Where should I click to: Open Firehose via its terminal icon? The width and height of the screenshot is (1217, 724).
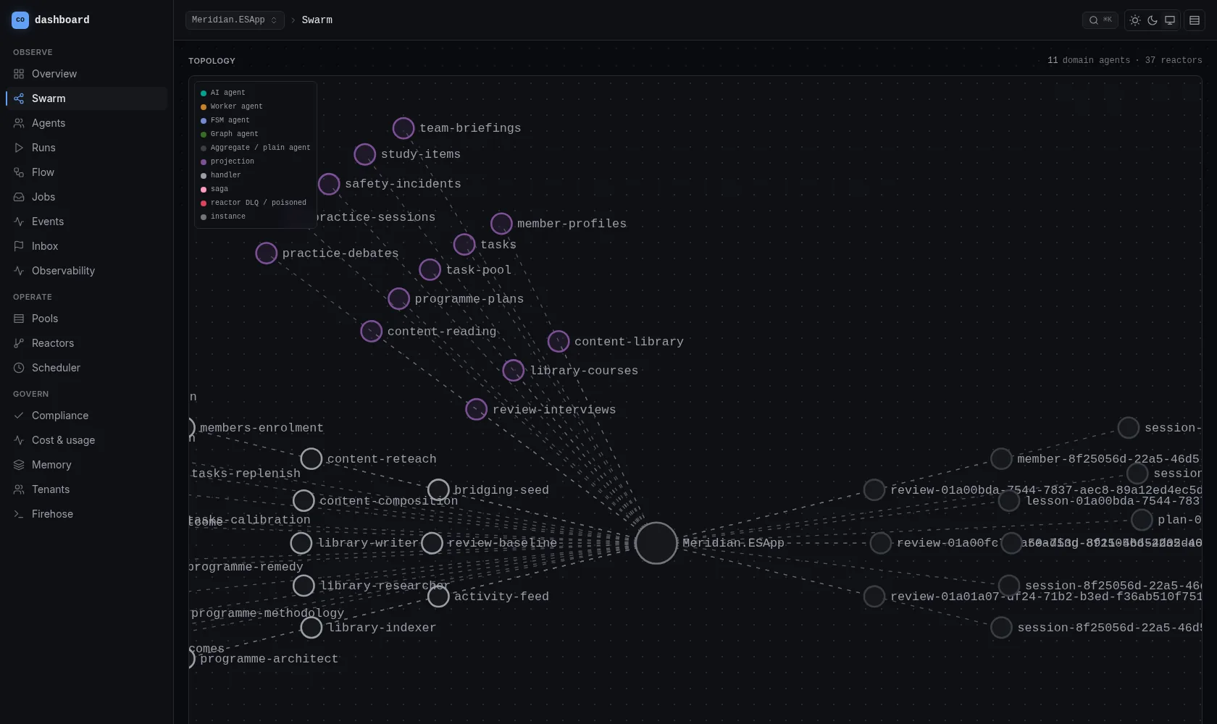click(19, 514)
